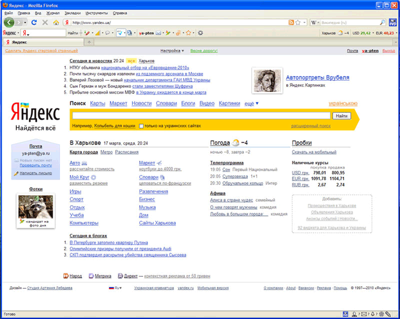Viewport: 400px width, 319px height.
Task: Toggle 'только на украинских сайтах' checkbox
Action: [x=141, y=125]
